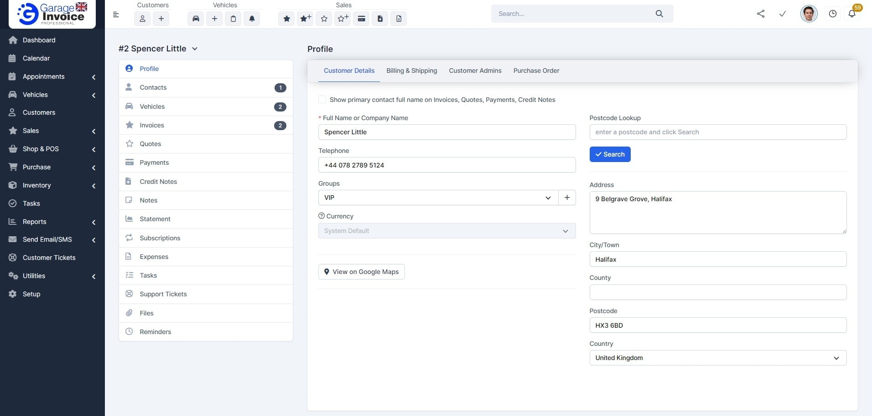This screenshot has width=872, height=416.
Task: Click the add customer plus icon
Action: pos(161,19)
